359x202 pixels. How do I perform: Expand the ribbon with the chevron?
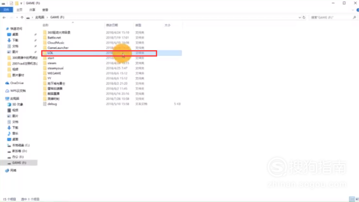[x=353, y=10]
